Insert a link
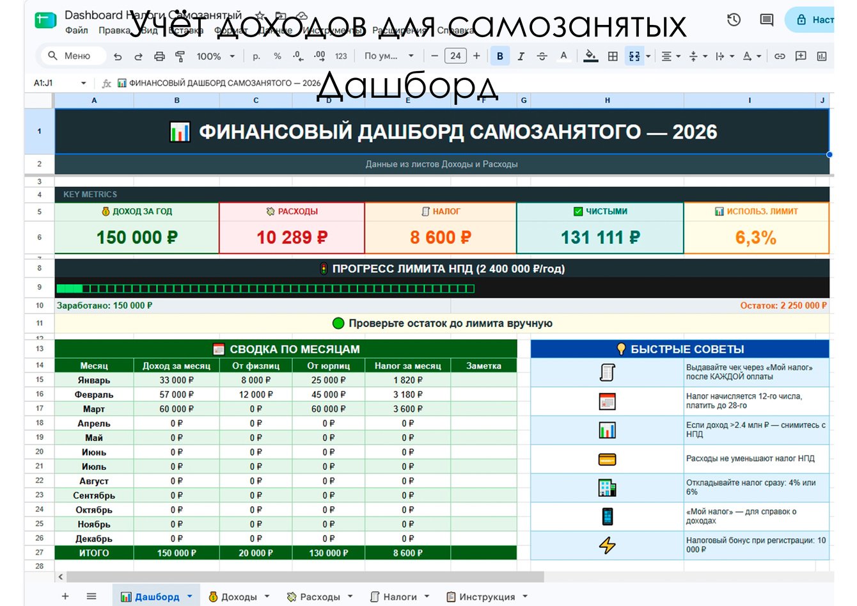This screenshot has height=606, width=857. pyautogui.click(x=780, y=56)
